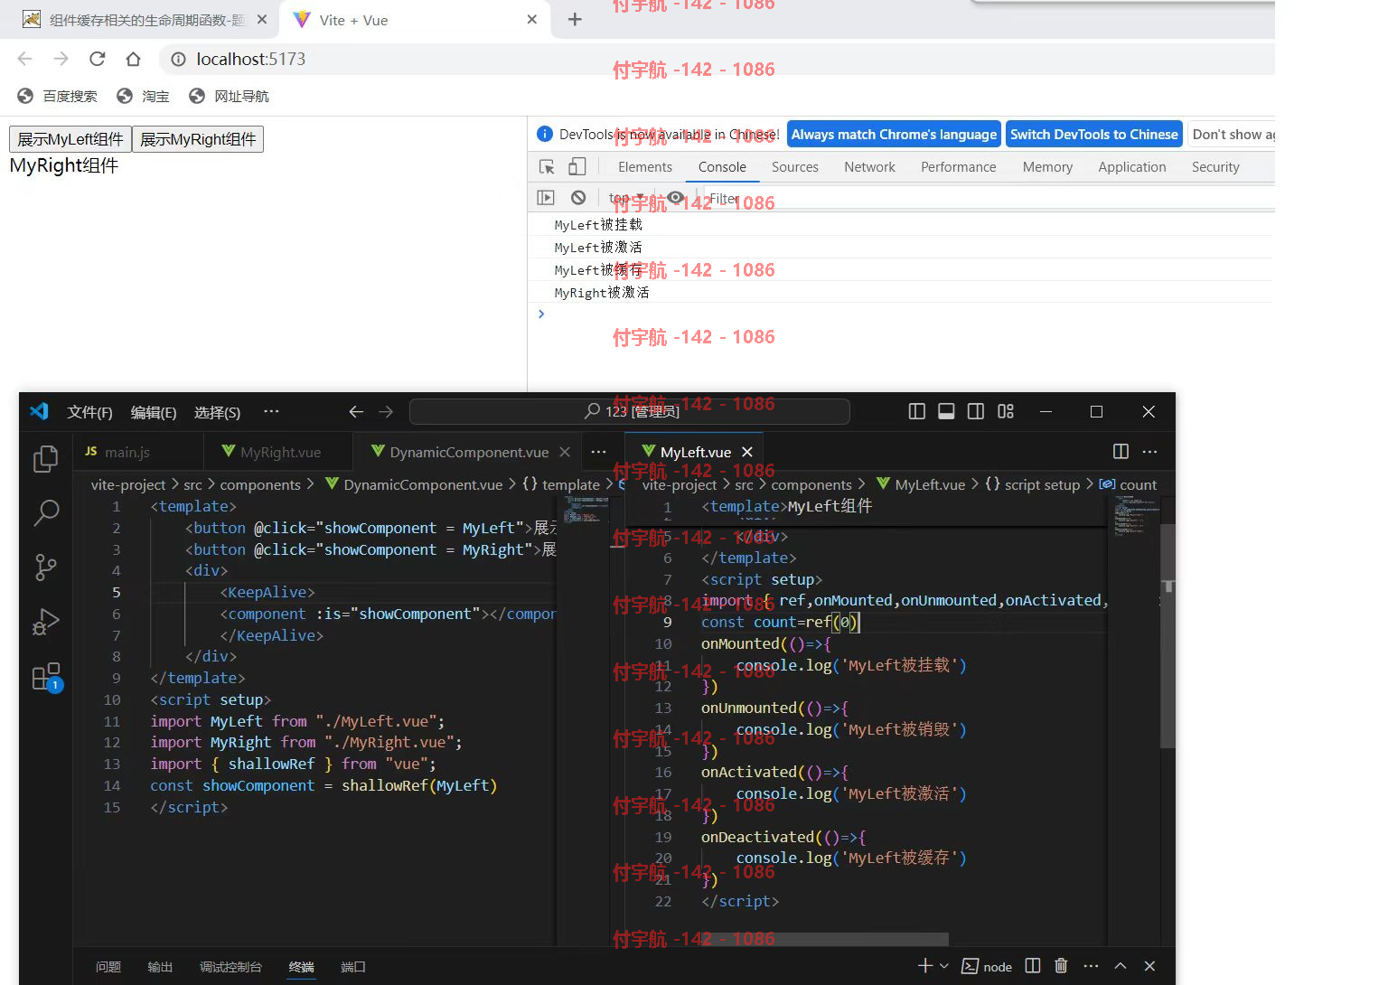
Task: Open the Source Control view
Action: point(45,568)
